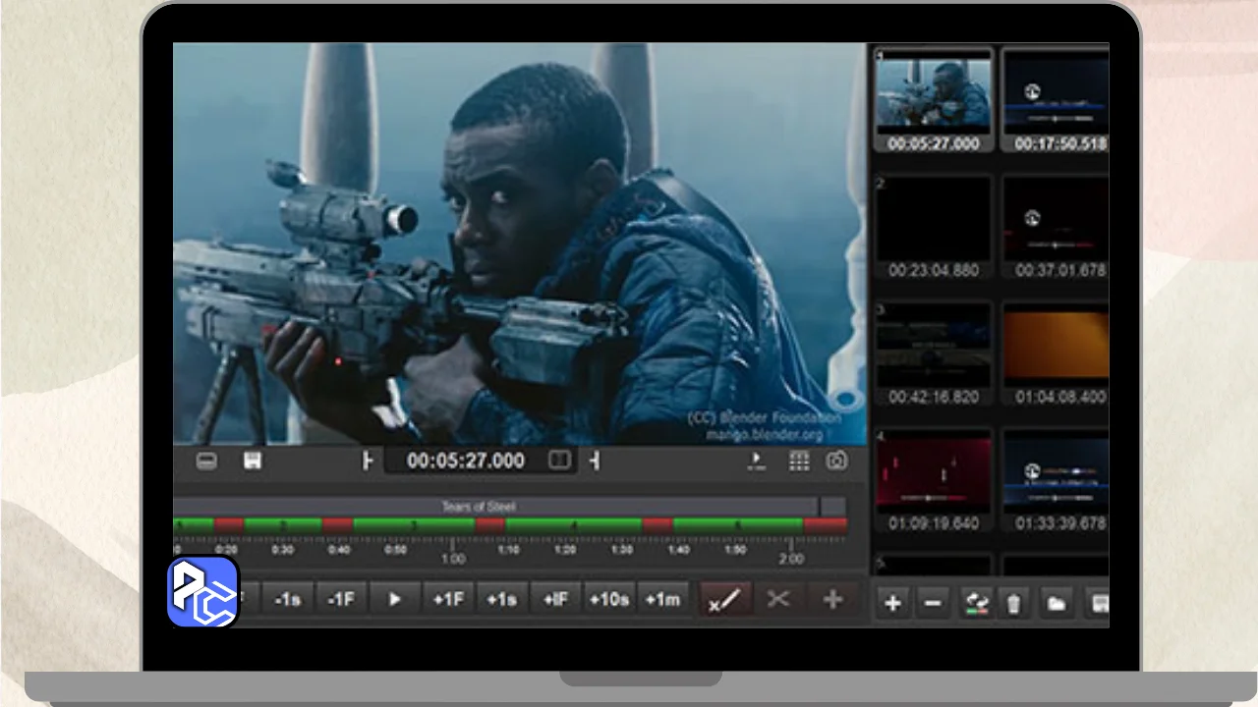The height and width of the screenshot is (707, 1258).
Task: Select the thumbnail labeled 01:04:08.400
Action: coord(1056,353)
